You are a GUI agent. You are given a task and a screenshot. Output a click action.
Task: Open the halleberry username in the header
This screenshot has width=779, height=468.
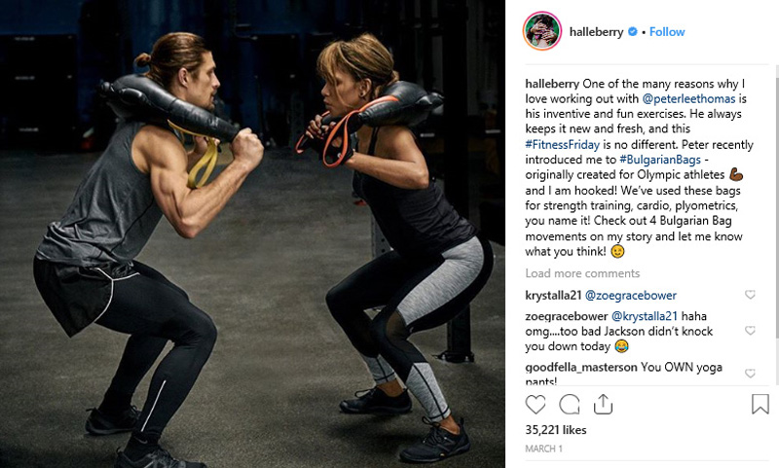tap(596, 32)
